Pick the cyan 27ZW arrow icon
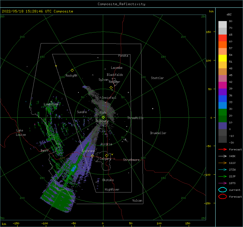 (x=222, y=170)
